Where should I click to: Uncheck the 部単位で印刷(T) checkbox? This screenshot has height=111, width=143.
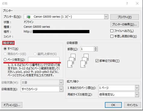click(97, 61)
